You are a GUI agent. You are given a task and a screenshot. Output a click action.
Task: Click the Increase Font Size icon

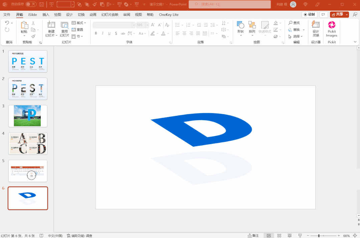[153, 25]
